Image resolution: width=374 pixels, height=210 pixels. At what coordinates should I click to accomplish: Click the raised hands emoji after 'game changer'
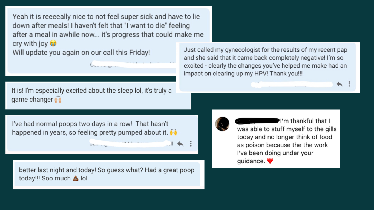(58, 100)
